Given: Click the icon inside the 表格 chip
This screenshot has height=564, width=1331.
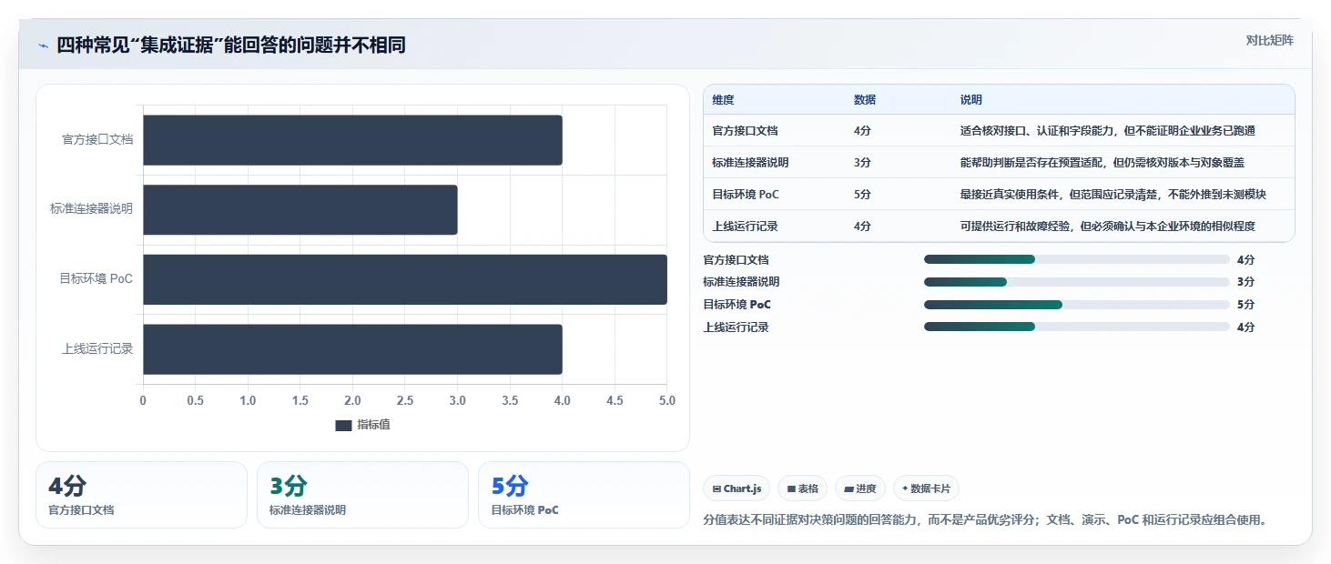Looking at the screenshot, I should click(x=791, y=488).
